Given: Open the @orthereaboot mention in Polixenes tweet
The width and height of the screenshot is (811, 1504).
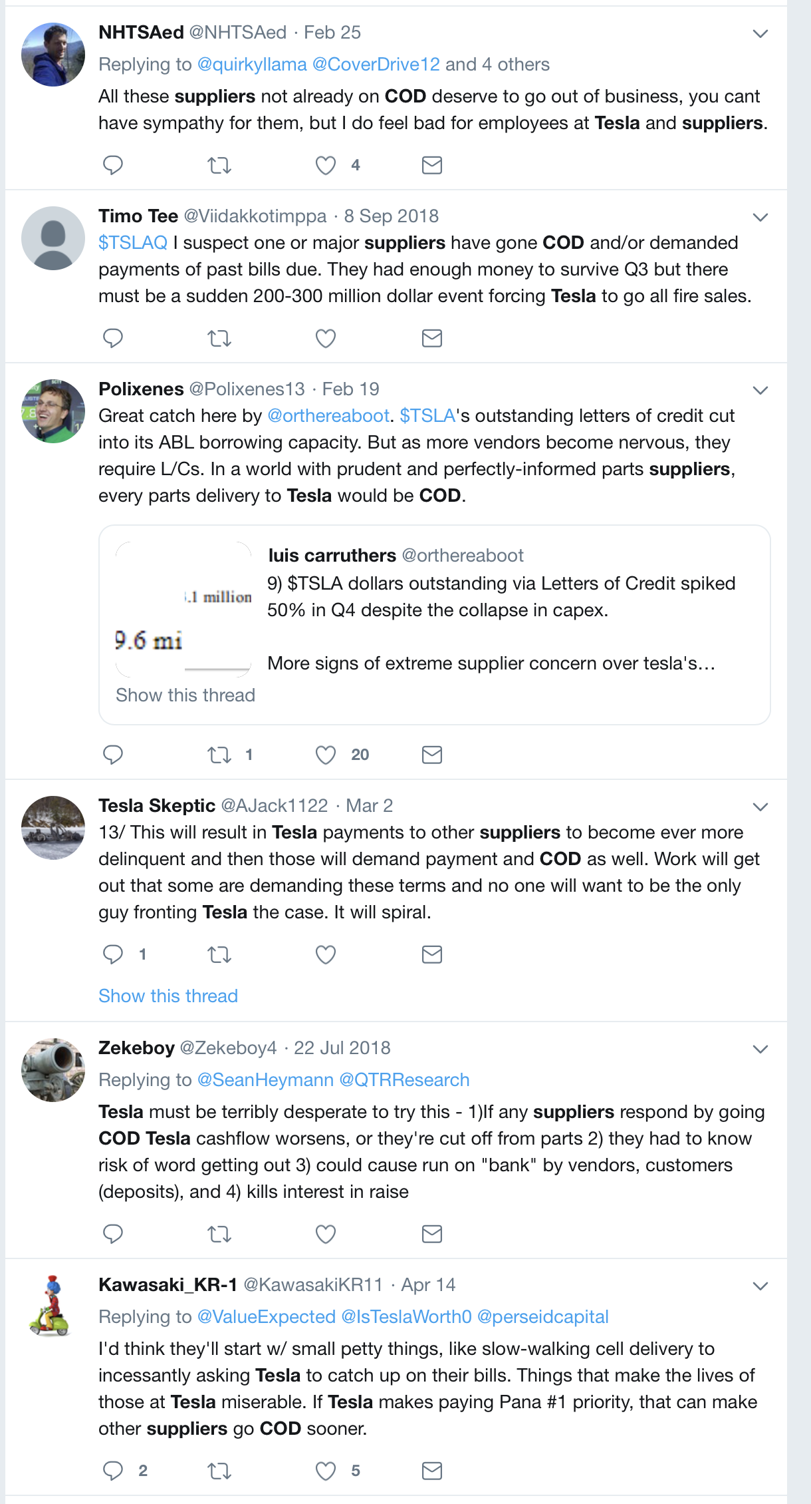Looking at the screenshot, I should coord(328,416).
